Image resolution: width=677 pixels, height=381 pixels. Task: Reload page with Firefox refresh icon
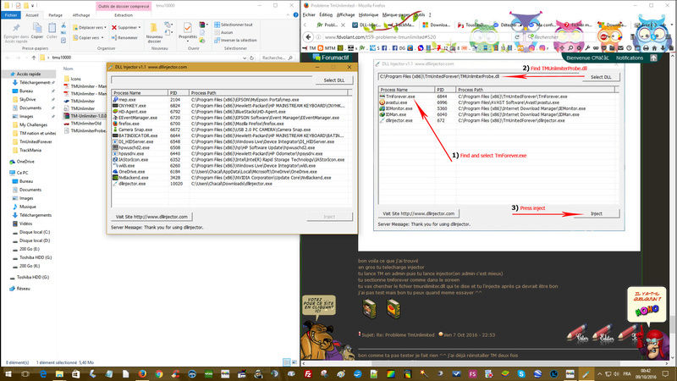pyautogui.click(x=517, y=37)
